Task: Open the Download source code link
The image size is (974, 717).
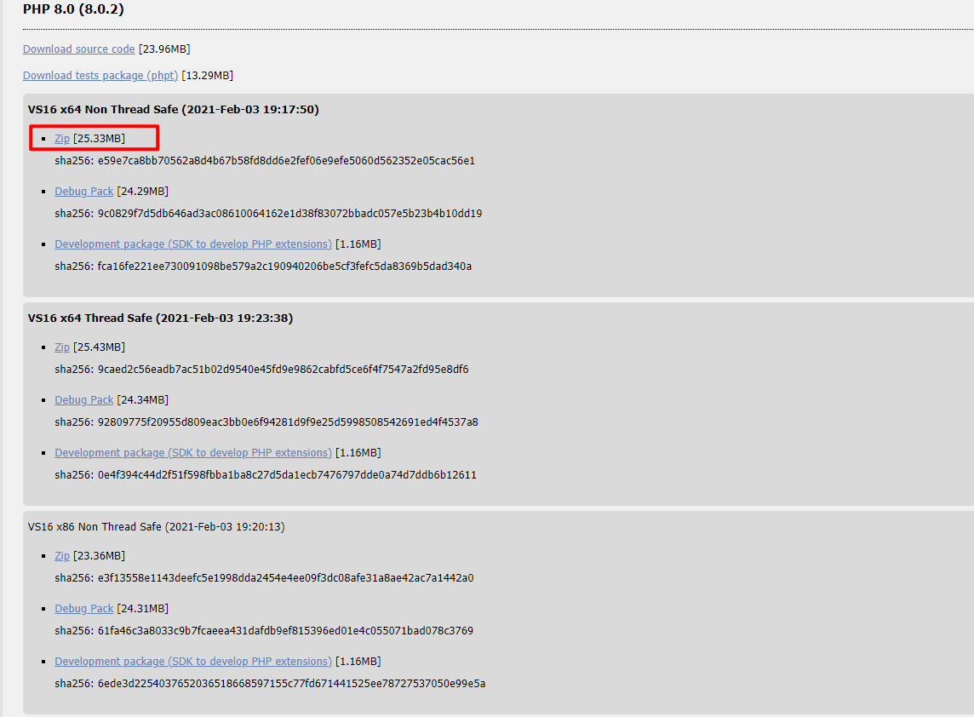Action: click(79, 49)
